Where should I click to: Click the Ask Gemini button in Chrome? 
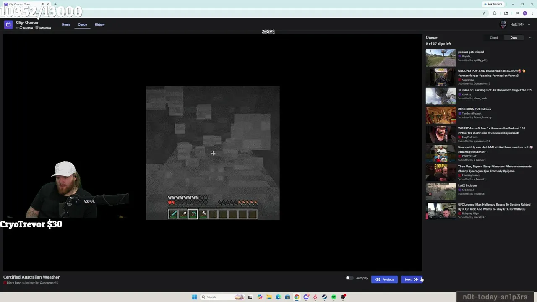coord(493,4)
